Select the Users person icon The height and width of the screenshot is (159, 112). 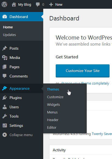pyautogui.click(x=5, y=107)
